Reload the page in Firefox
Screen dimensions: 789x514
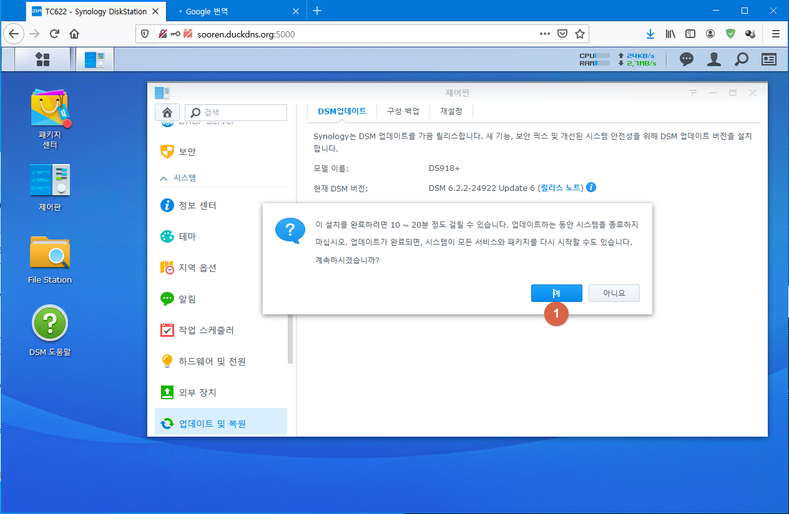[x=55, y=34]
